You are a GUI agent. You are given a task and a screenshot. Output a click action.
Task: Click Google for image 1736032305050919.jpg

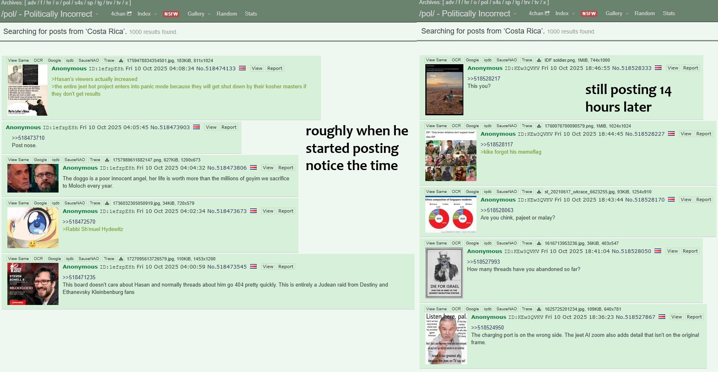pos(40,203)
